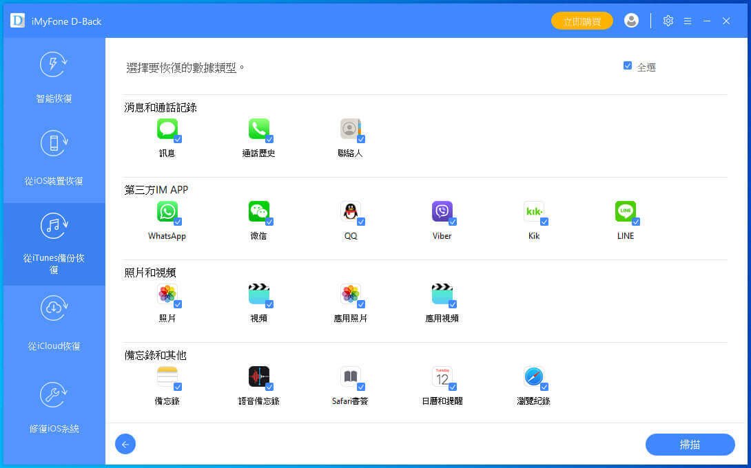Uncheck the 照片 photos checkbox
Image resolution: width=751 pixels, height=468 pixels.
tap(178, 304)
